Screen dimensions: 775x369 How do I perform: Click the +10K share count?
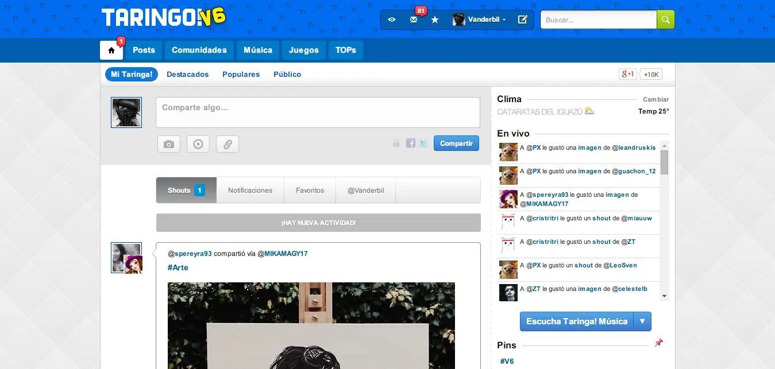[x=651, y=74]
